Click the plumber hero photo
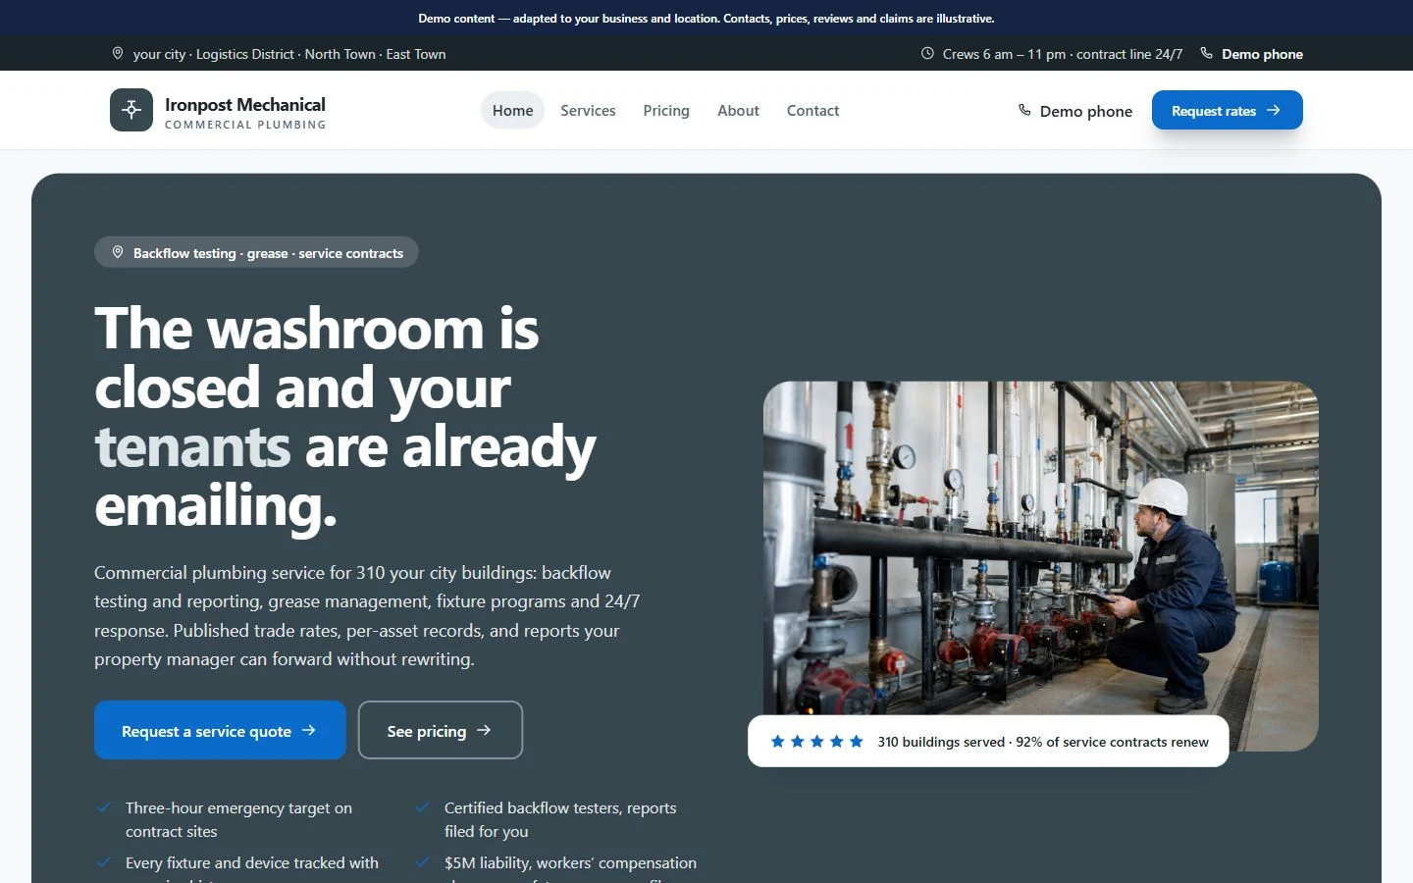 coord(1041,566)
